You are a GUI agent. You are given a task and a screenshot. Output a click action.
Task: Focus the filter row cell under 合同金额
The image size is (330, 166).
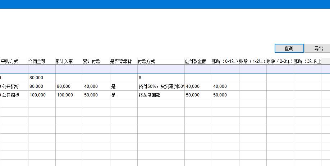[42, 69]
